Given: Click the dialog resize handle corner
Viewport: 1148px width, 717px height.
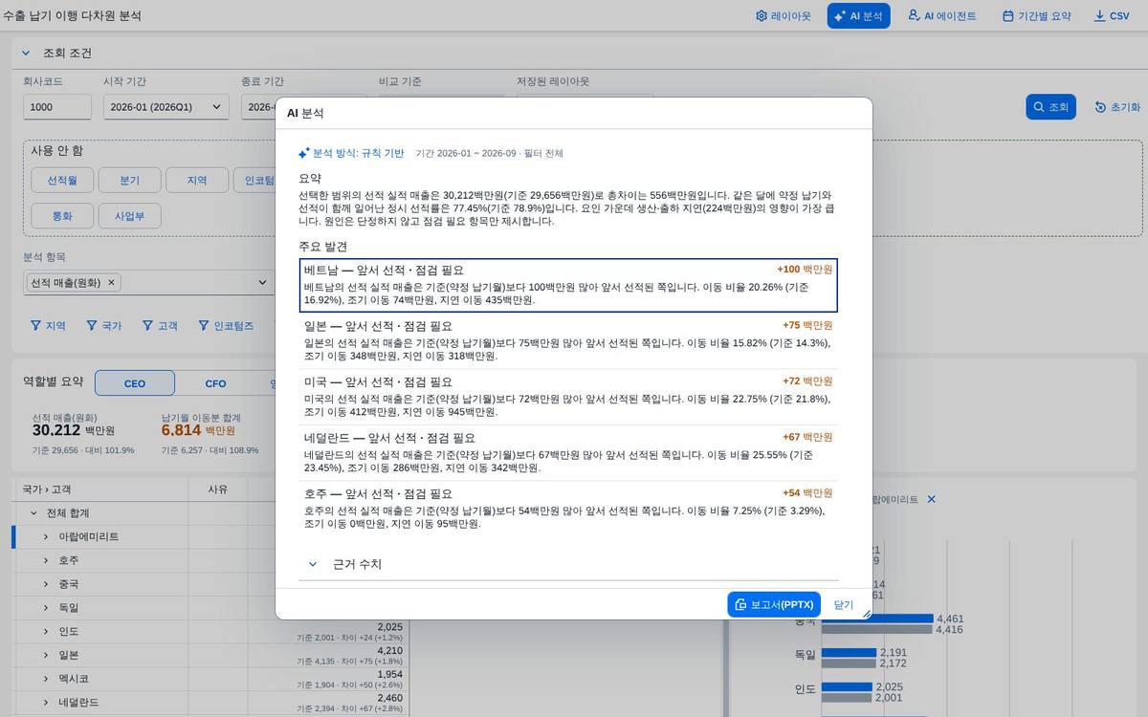Looking at the screenshot, I should coord(867,614).
